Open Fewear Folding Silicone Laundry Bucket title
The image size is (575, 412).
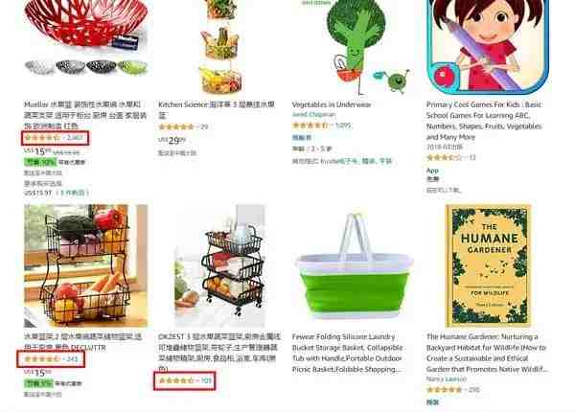pyautogui.click(x=347, y=353)
